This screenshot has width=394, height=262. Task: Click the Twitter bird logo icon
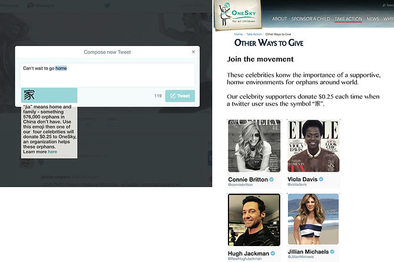point(107,5)
